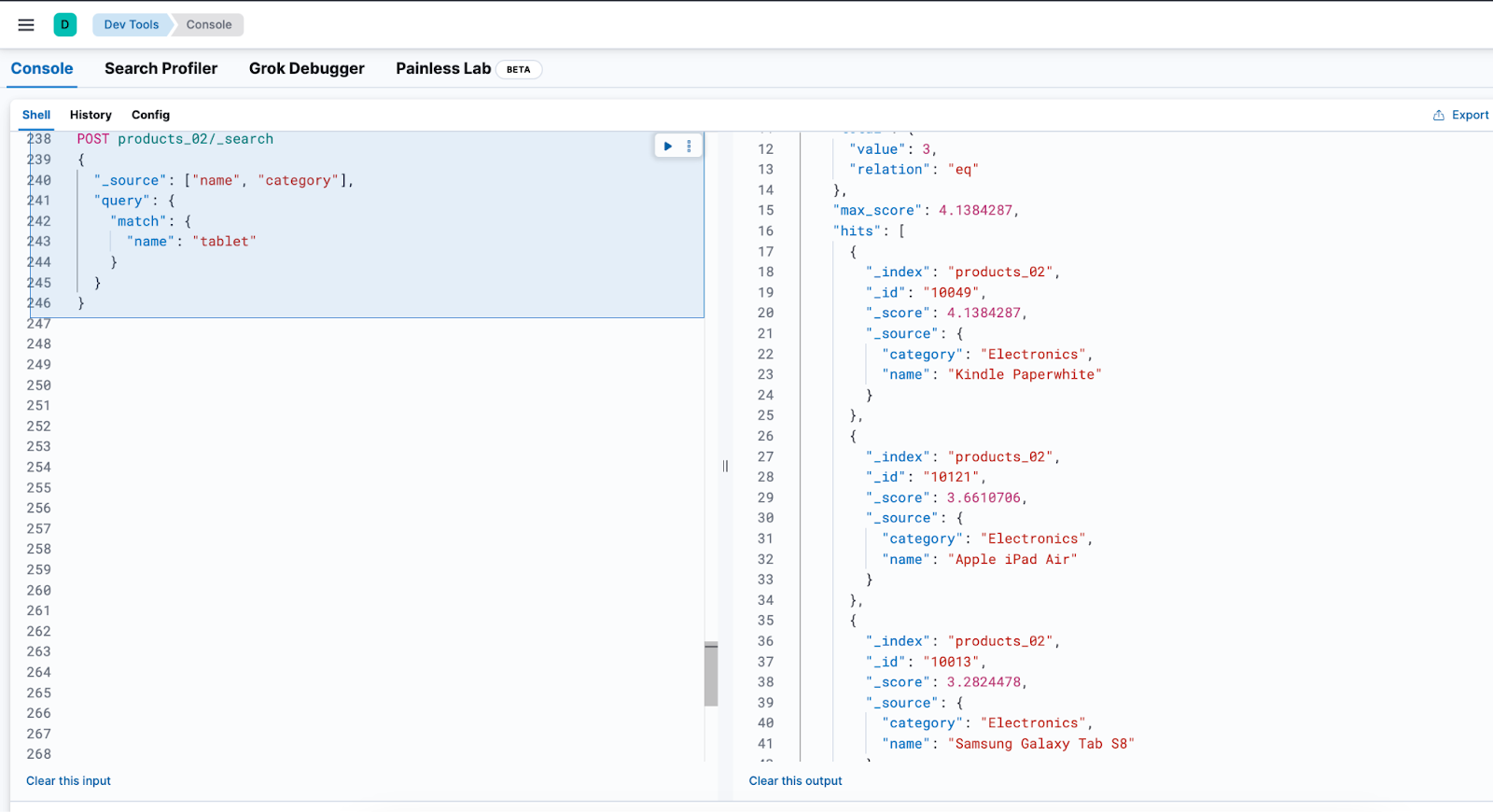Click Clear this output link
The image size is (1493, 812).
tap(795, 781)
